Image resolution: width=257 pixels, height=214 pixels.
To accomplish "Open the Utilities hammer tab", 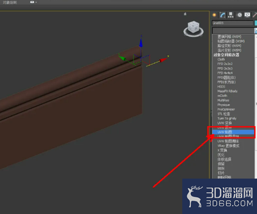I will [x=255, y=15].
